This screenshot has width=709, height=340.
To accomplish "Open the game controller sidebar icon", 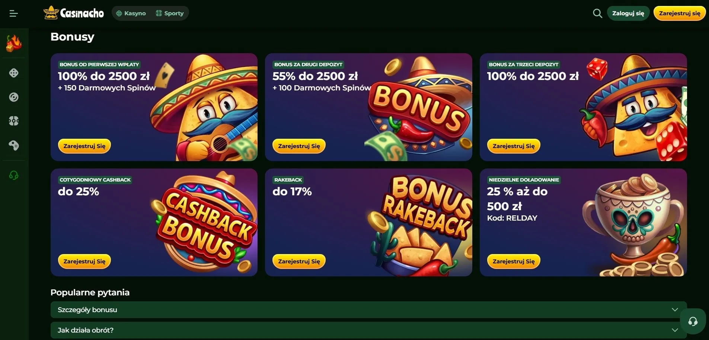I will pyautogui.click(x=14, y=145).
